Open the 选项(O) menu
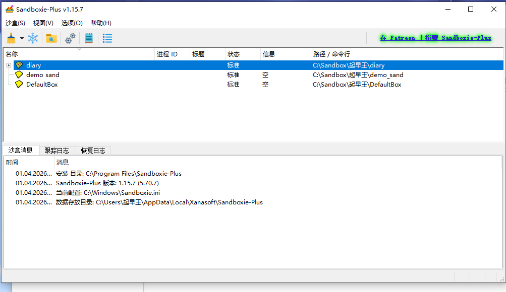This screenshot has width=506, height=292. pos(72,23)
